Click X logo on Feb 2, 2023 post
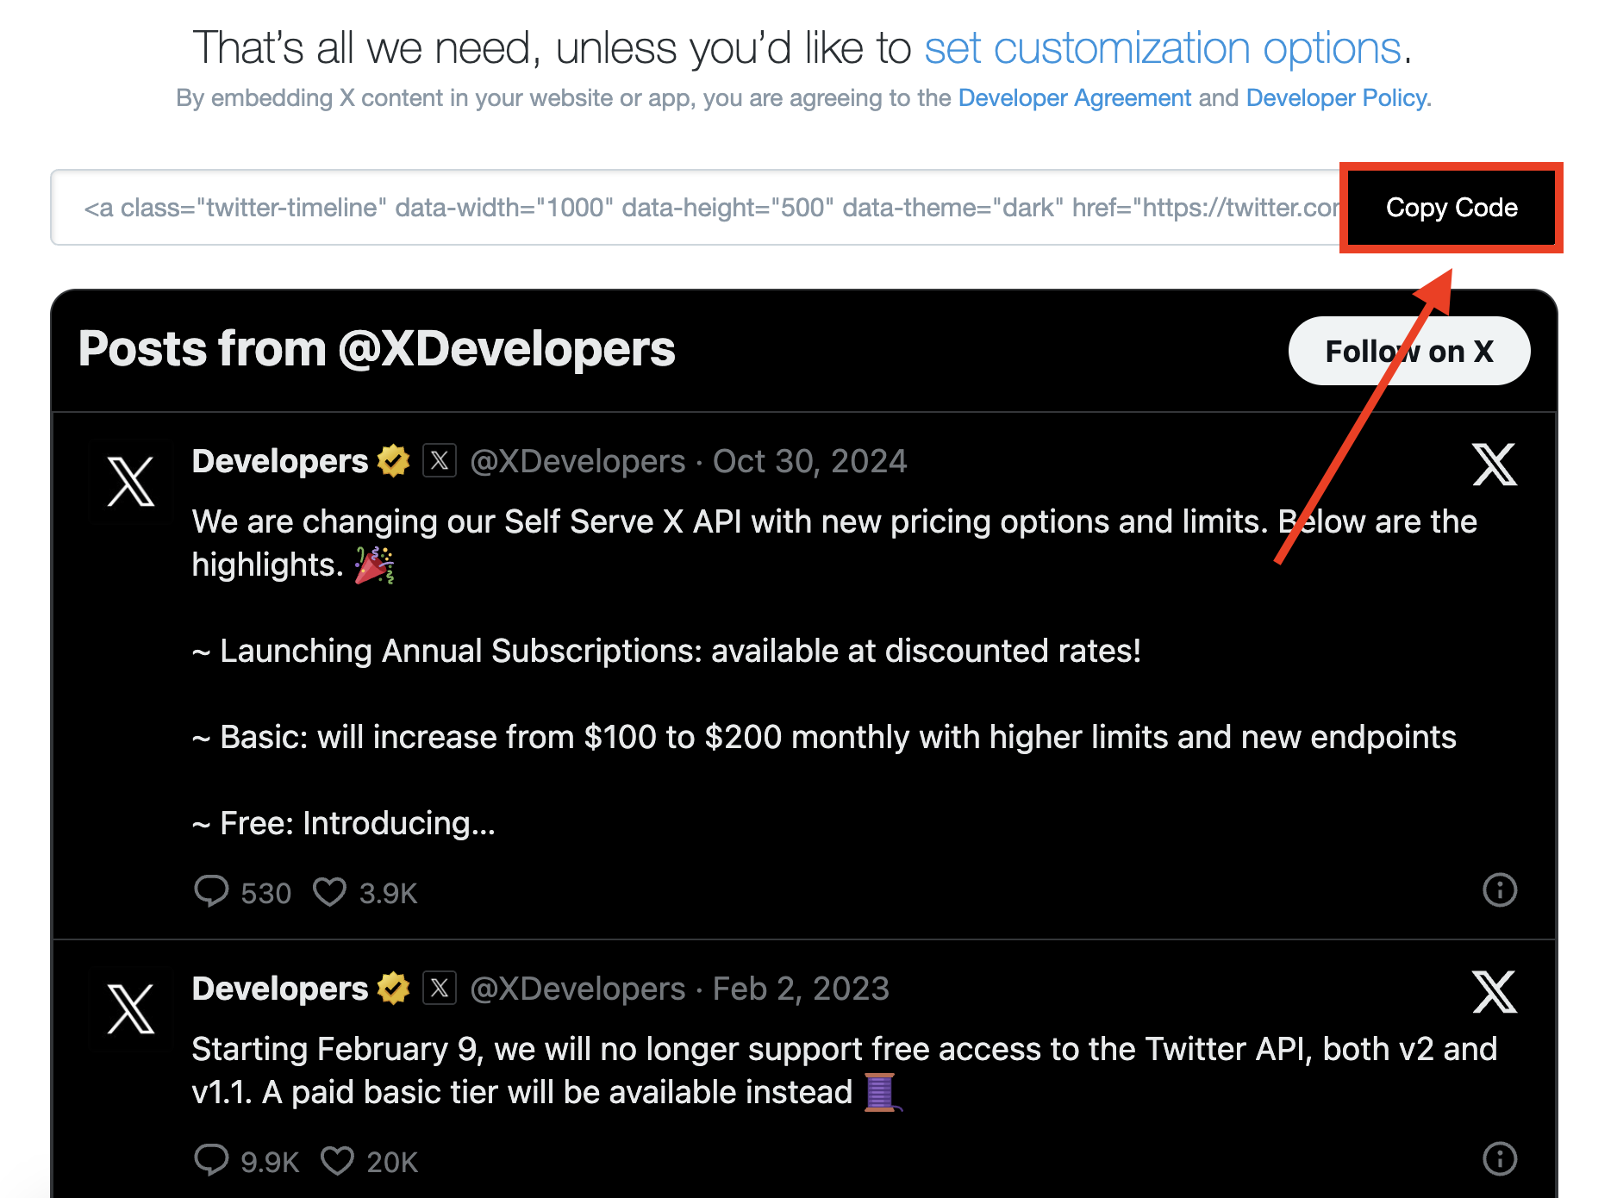This screenshot has width=1617, height=1198. pyautogui.click(x=1495, y=993)
